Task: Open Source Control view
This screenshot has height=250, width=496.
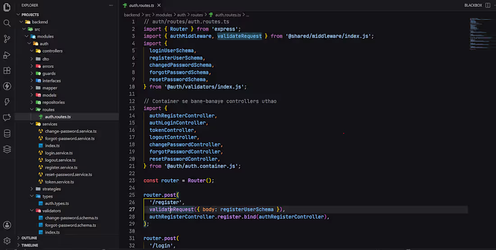Action: [x=7, y=39]
